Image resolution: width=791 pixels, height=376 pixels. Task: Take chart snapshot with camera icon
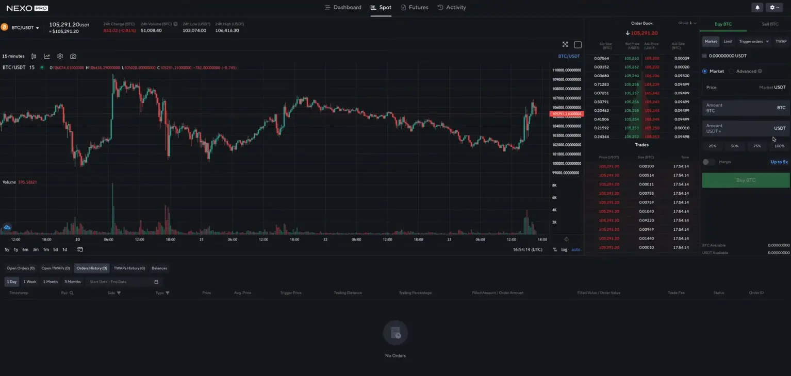pyautogui.click(x=73, y=56)
